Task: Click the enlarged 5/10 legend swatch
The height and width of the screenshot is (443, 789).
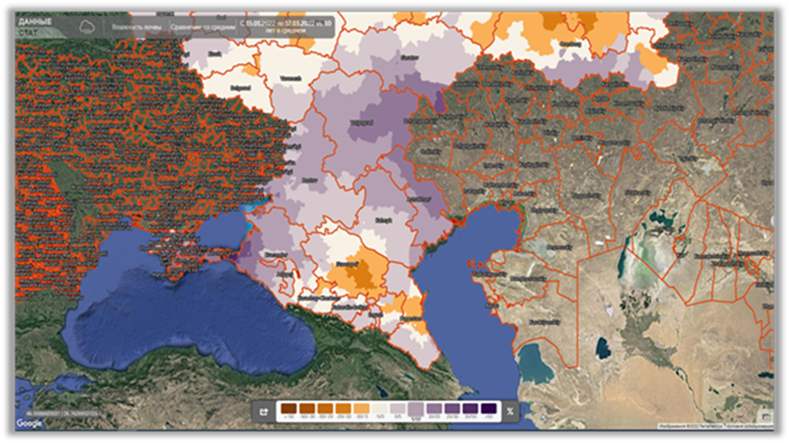Action: [416, 411]
